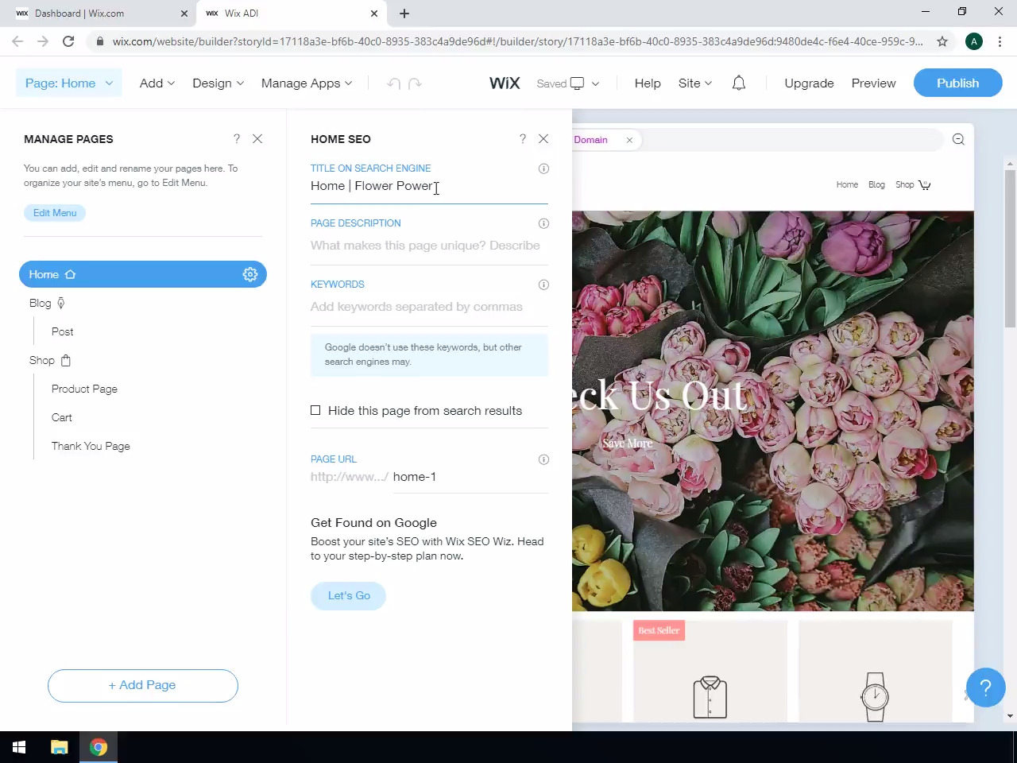Click the blue help bubble button
The height and width of the screenshot is (763, 1017).
(x=985, y=687)
